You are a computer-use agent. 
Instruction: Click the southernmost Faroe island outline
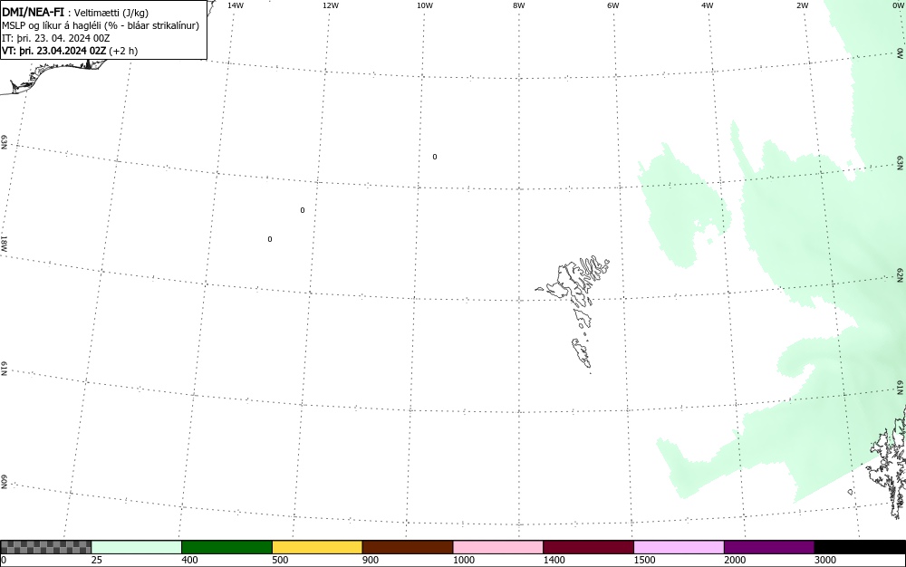click(582, 352)
